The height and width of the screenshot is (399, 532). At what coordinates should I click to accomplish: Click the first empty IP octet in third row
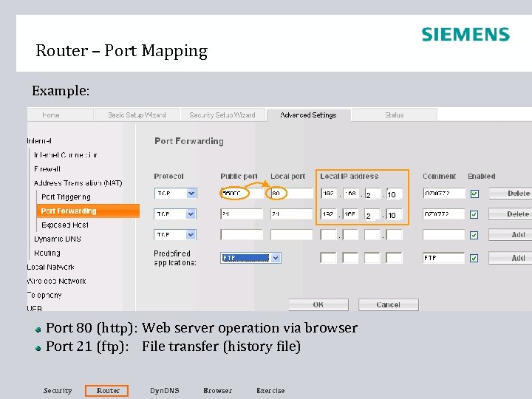tap(328, 235)
